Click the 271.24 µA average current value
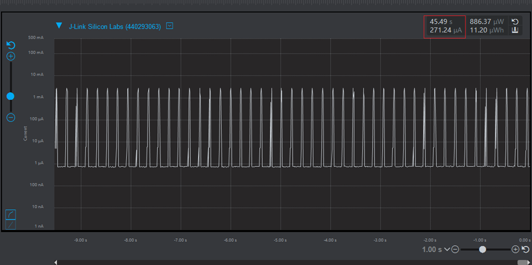The width and height of the screenshot is (532, 265). click(446, 30)
